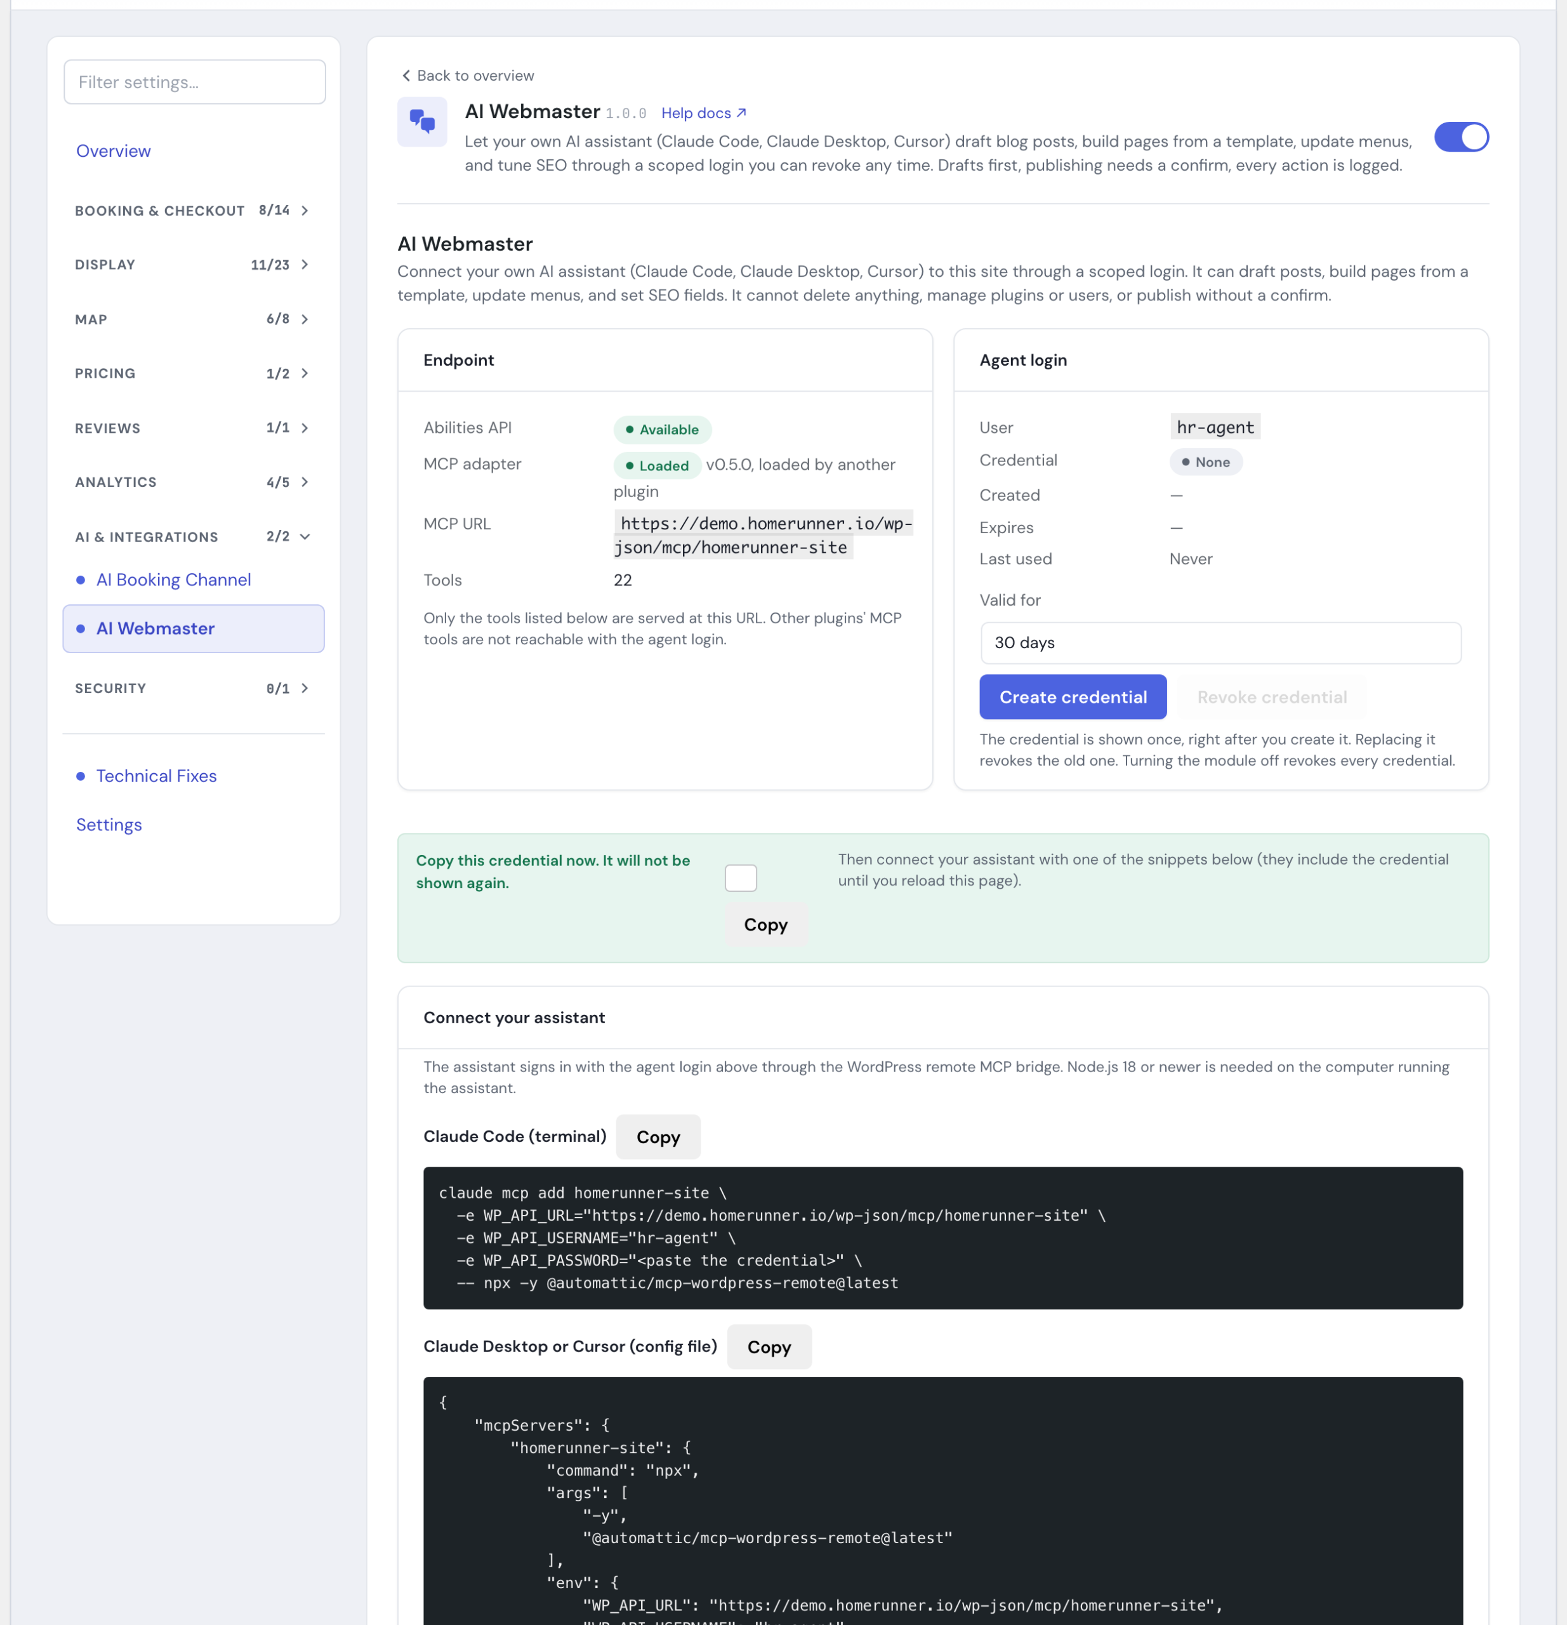
Task: Expand the Booking & Checkout section
Action: [193, 211]
